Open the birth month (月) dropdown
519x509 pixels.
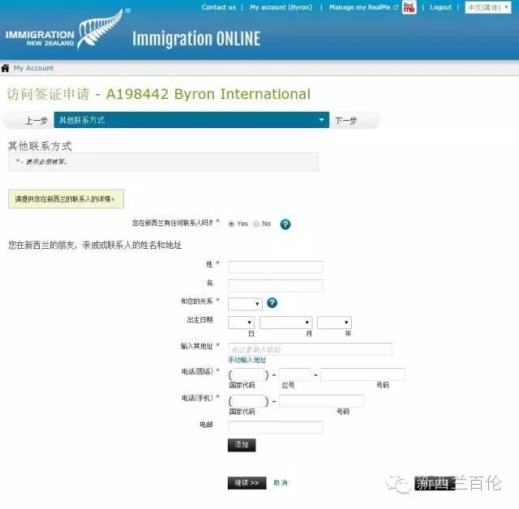(286, 322)
